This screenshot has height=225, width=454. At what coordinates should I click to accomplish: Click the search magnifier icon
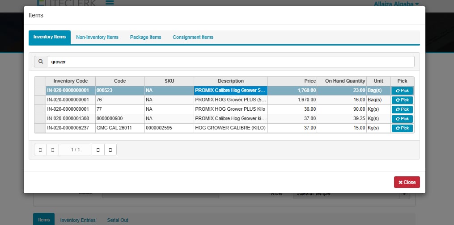pyautogui.click(x=41, y=62)
